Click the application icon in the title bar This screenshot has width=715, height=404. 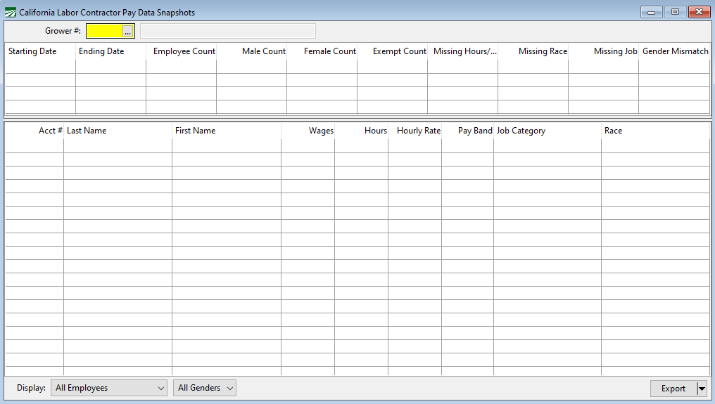click(11, 12)
